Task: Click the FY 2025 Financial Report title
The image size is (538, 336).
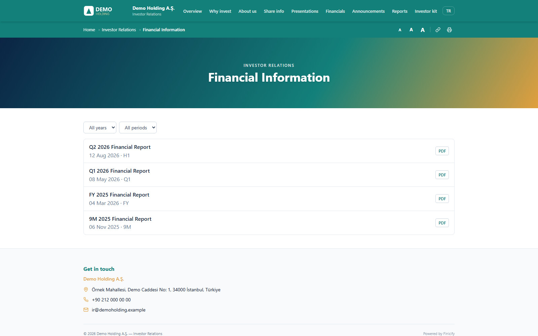Action: pyautogui.click(x=119, y=195)
